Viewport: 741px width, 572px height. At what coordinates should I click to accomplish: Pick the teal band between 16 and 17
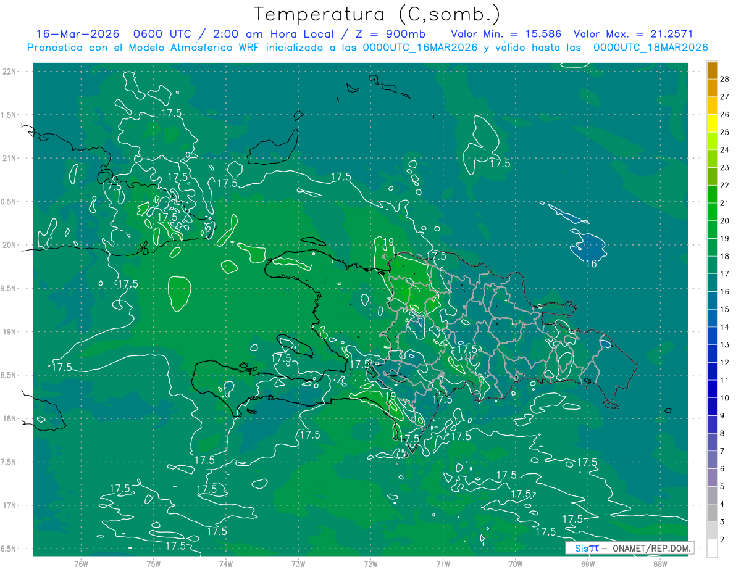tap(713, 283)
